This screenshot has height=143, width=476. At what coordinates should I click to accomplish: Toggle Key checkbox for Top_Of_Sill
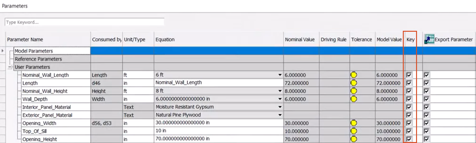[409, 131]
